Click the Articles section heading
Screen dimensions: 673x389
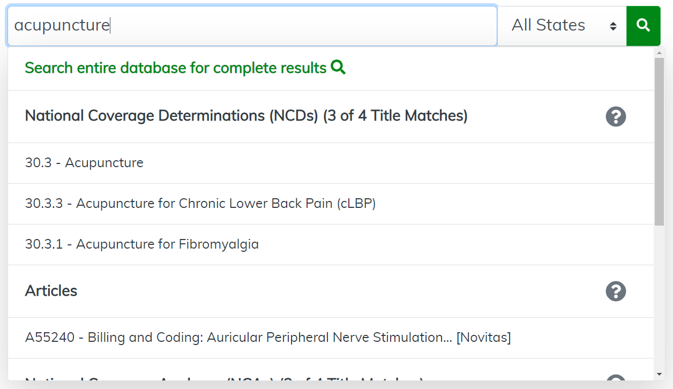pos(51,291)
